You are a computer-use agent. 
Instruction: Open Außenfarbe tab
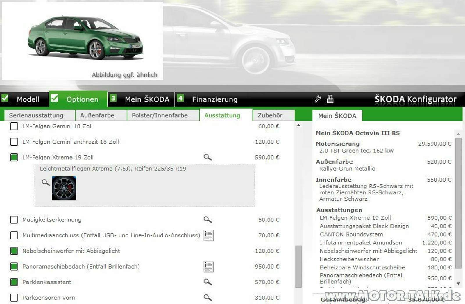click(101, 115)
